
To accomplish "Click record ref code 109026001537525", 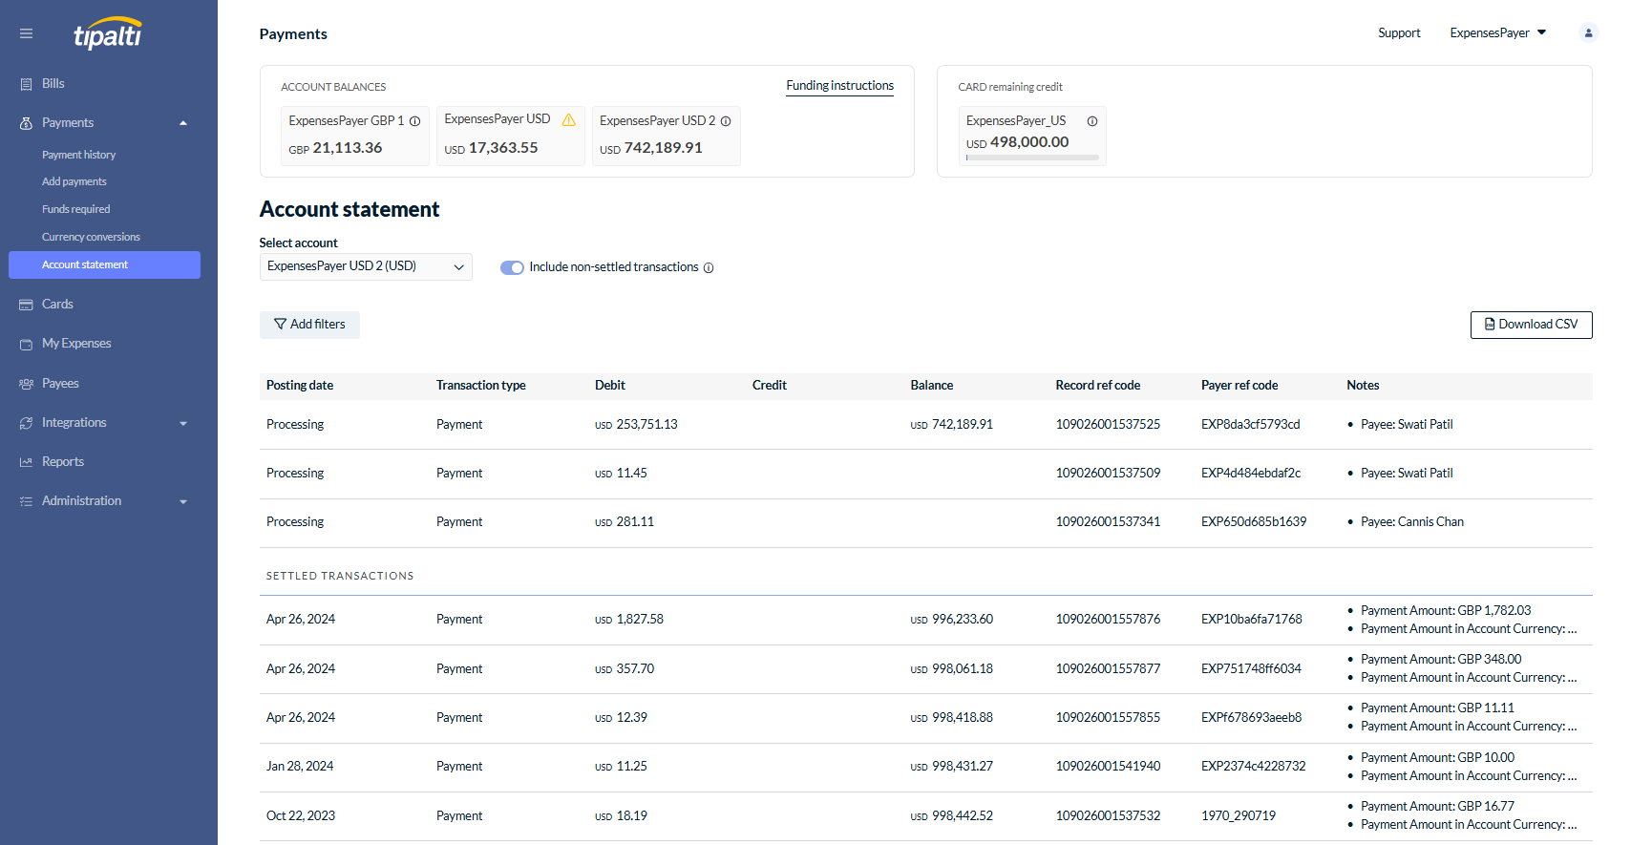I will pos(1108,425).
